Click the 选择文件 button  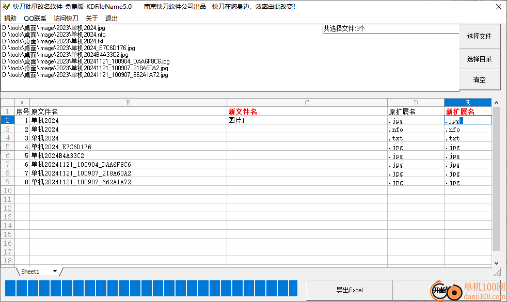tap(479, 36)
